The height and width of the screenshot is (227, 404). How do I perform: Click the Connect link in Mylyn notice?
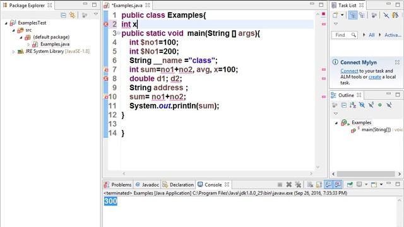coord(349,71)
